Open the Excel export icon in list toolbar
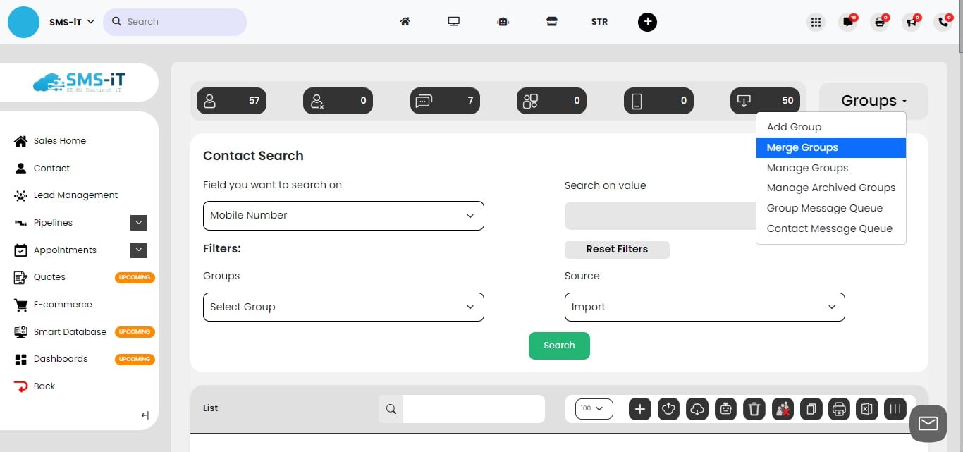 click(x=866, y=409)
